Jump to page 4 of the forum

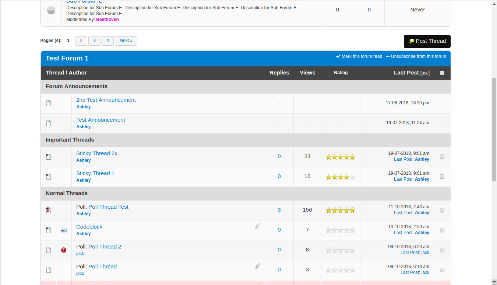pos(107,41)
